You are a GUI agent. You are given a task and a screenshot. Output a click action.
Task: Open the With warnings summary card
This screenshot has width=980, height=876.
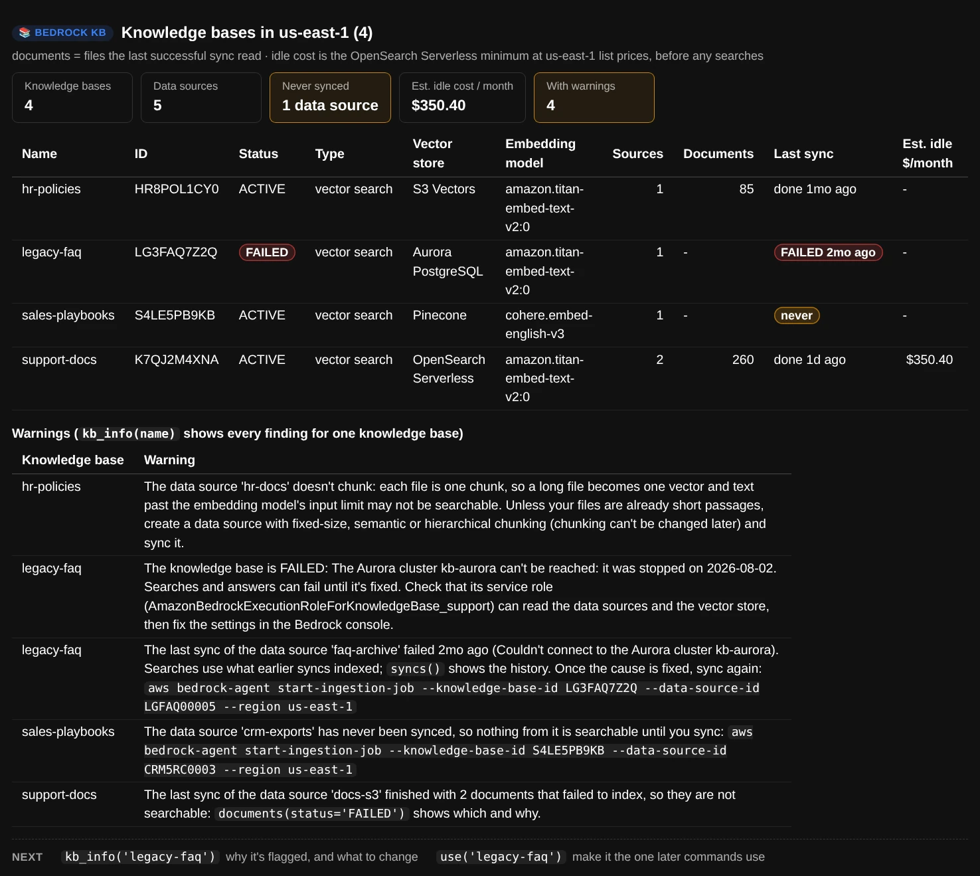click(x=594, y=98)
